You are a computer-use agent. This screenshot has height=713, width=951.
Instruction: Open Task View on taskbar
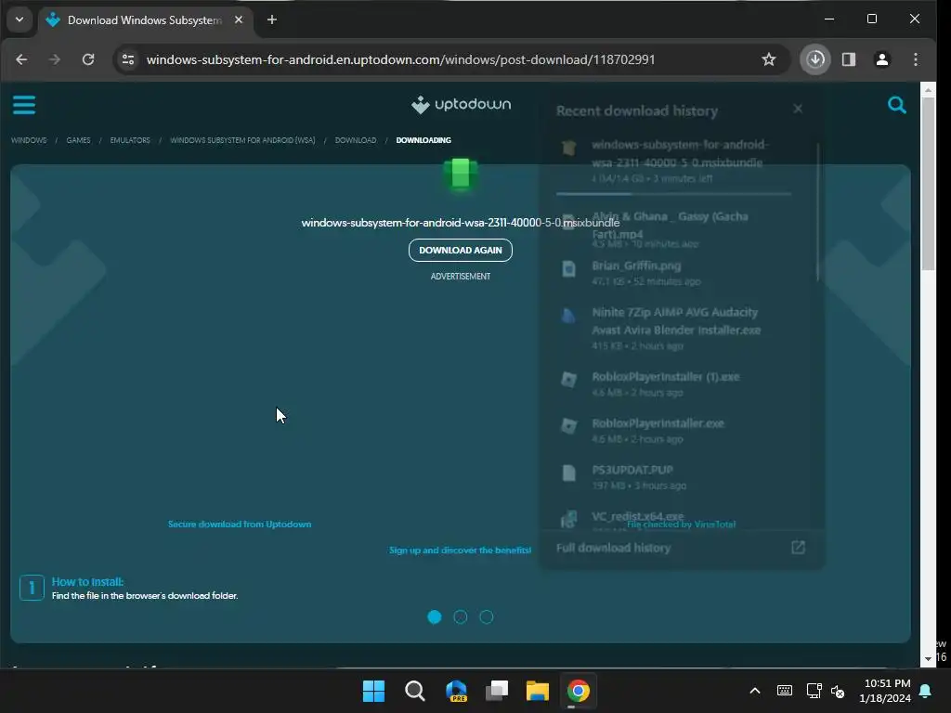pos(497,691)
